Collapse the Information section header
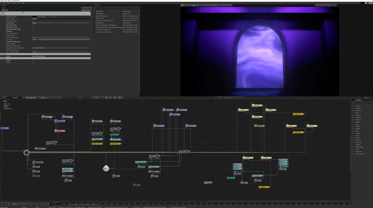373x208 pixels. pos(45,54)
